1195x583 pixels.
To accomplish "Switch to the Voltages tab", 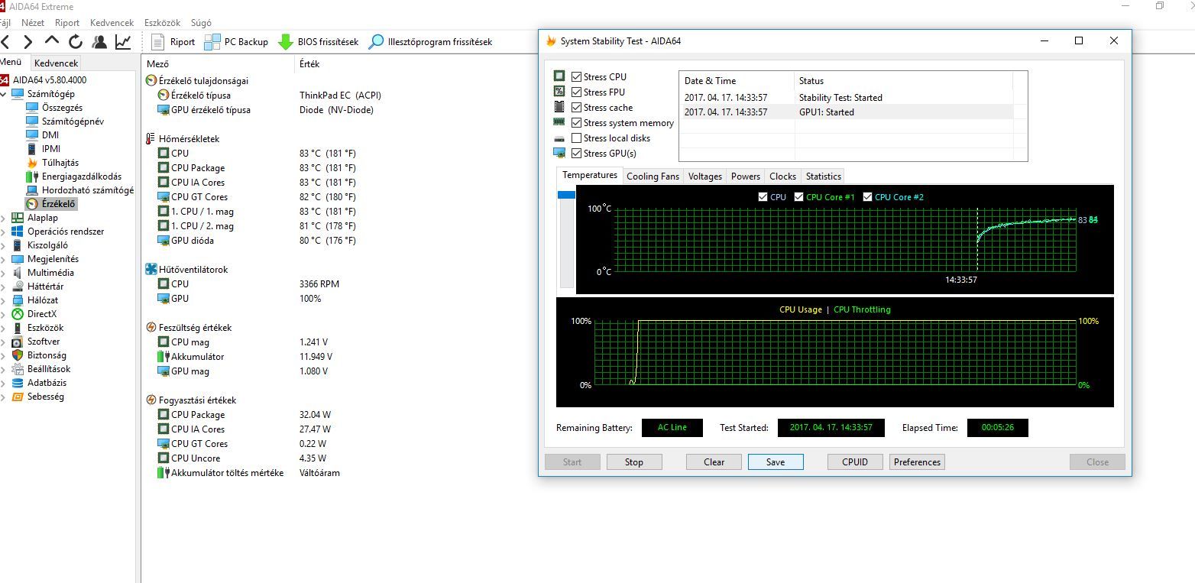I will click(x=704, y=177).
